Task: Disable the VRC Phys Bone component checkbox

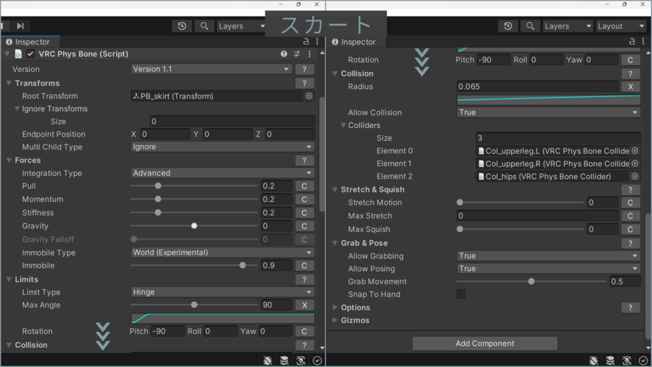Action: click(x=30, y=54)
